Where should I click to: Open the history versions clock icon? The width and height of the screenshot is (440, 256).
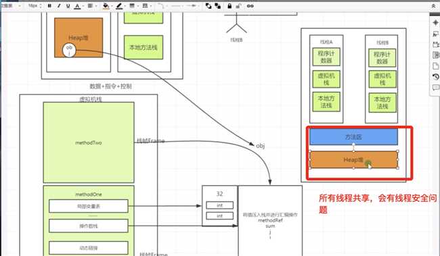435,76
